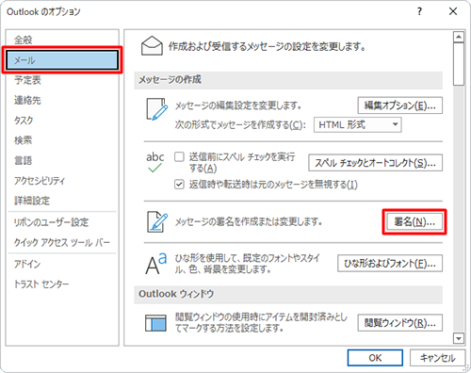Click scrollbar up arrow in options pane
Image resolution: width=471 pixels, height=373 pixels.
pos(459,37)
